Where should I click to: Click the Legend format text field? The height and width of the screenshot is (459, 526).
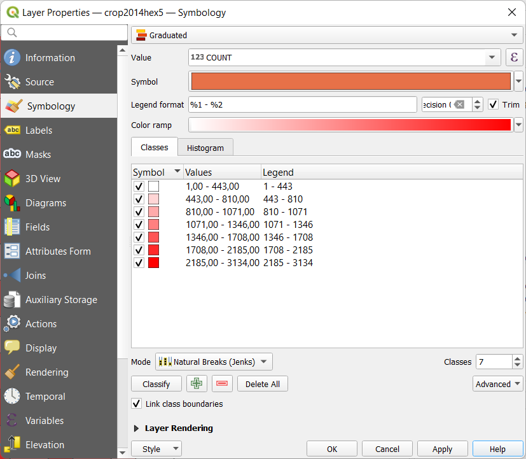tap(302, 104)
